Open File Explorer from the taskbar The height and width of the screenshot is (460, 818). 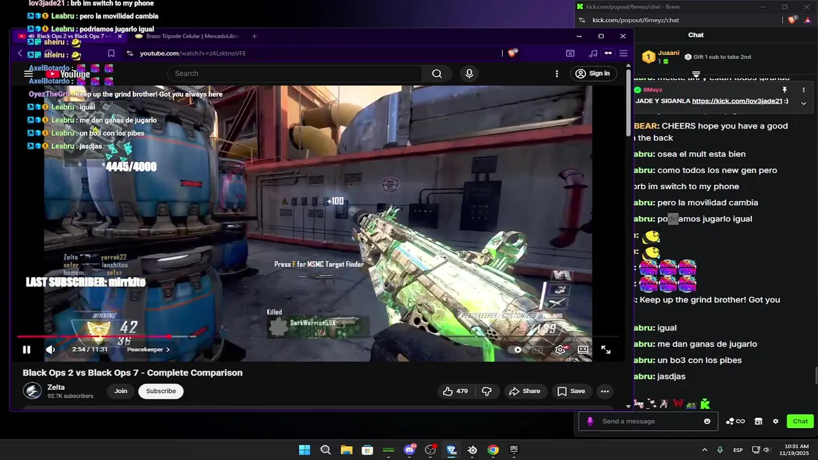[x=346, y=450]
